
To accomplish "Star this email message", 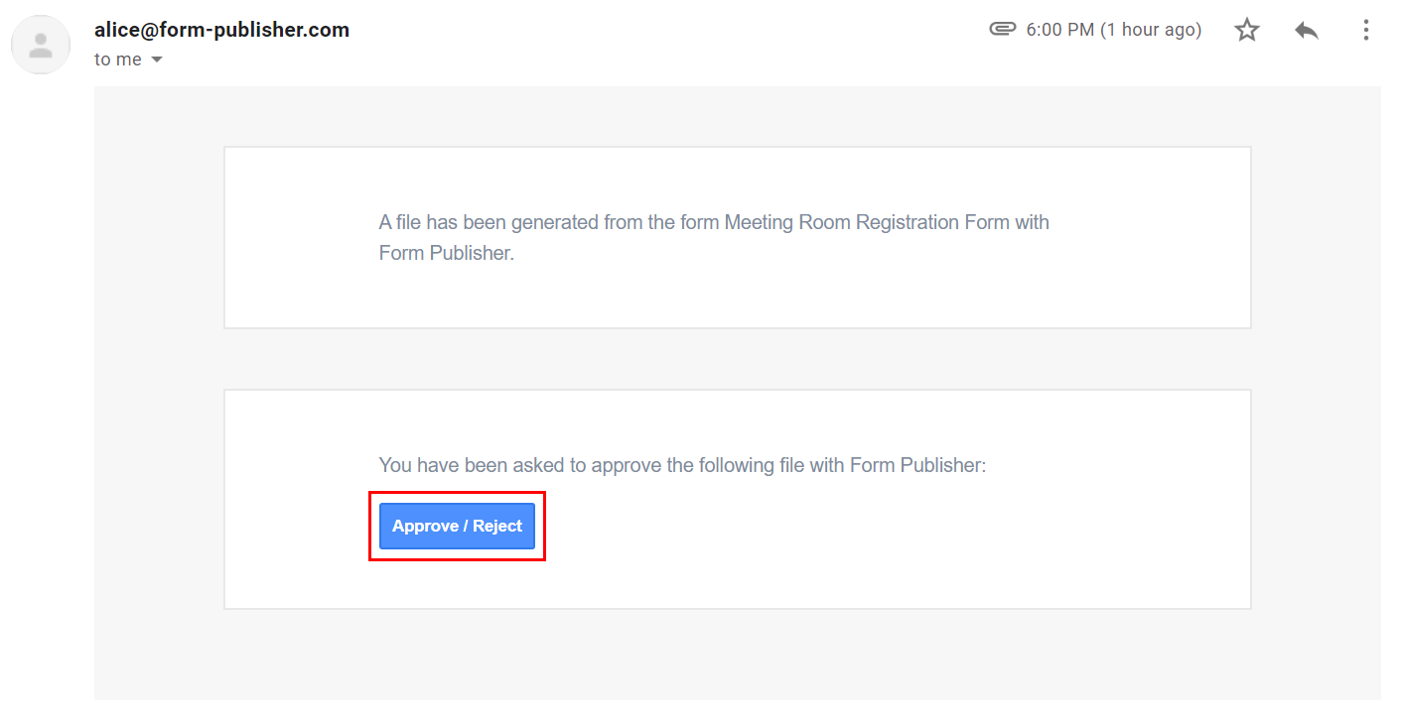I will click(1247, 30).
